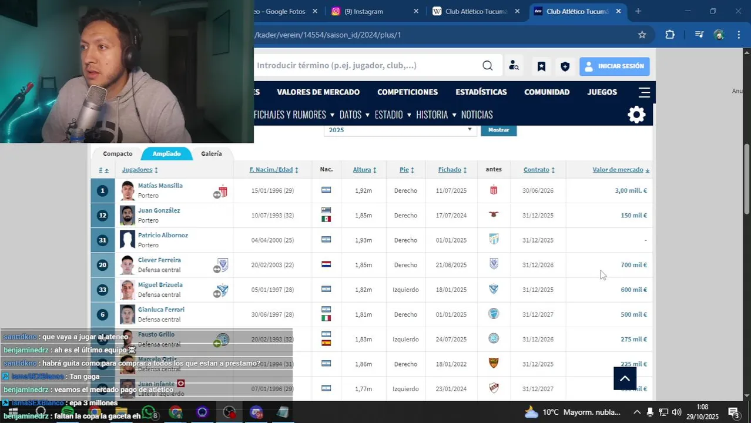Click the Mostrar button

coord(498,130)
